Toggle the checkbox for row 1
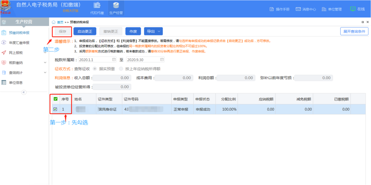This screenshot has height=185, width=371. (55, 109)
